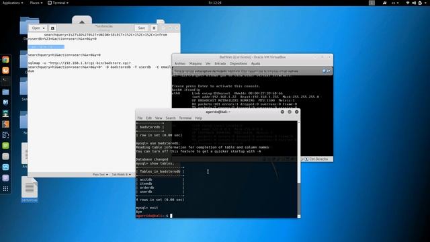Viewport: 430px width, 242px height.
Task: Open the 'es' keyboard layout selector
Action: [x=395, y=3]
